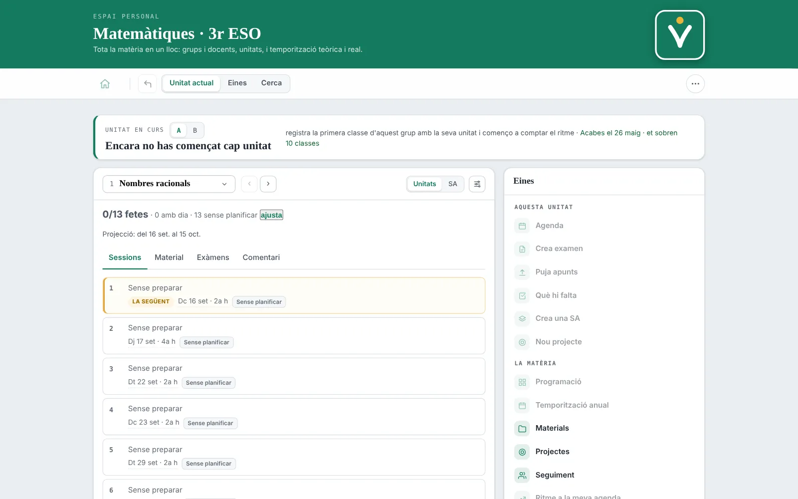Toggle view to Unitats
The width and height of the screenshot is (798, 499).
pos(424,184)
